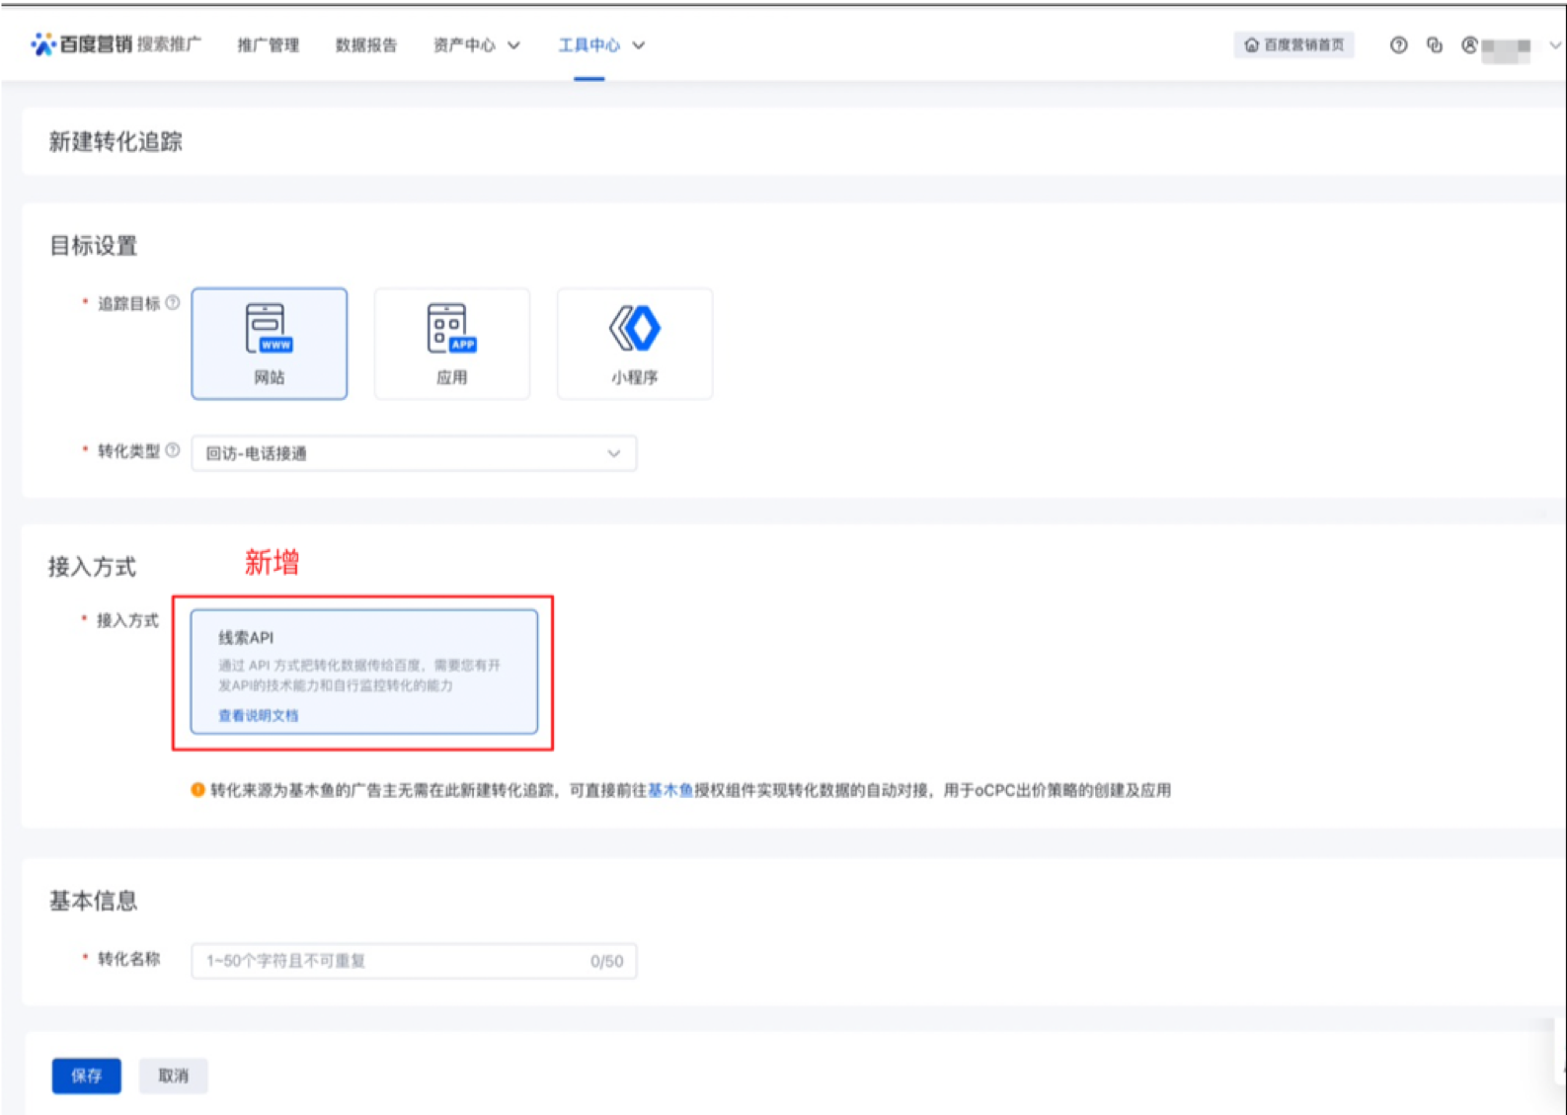Click the copy-window icon in top bar
This screenshot has width=1567, height=1115.
1435,45
